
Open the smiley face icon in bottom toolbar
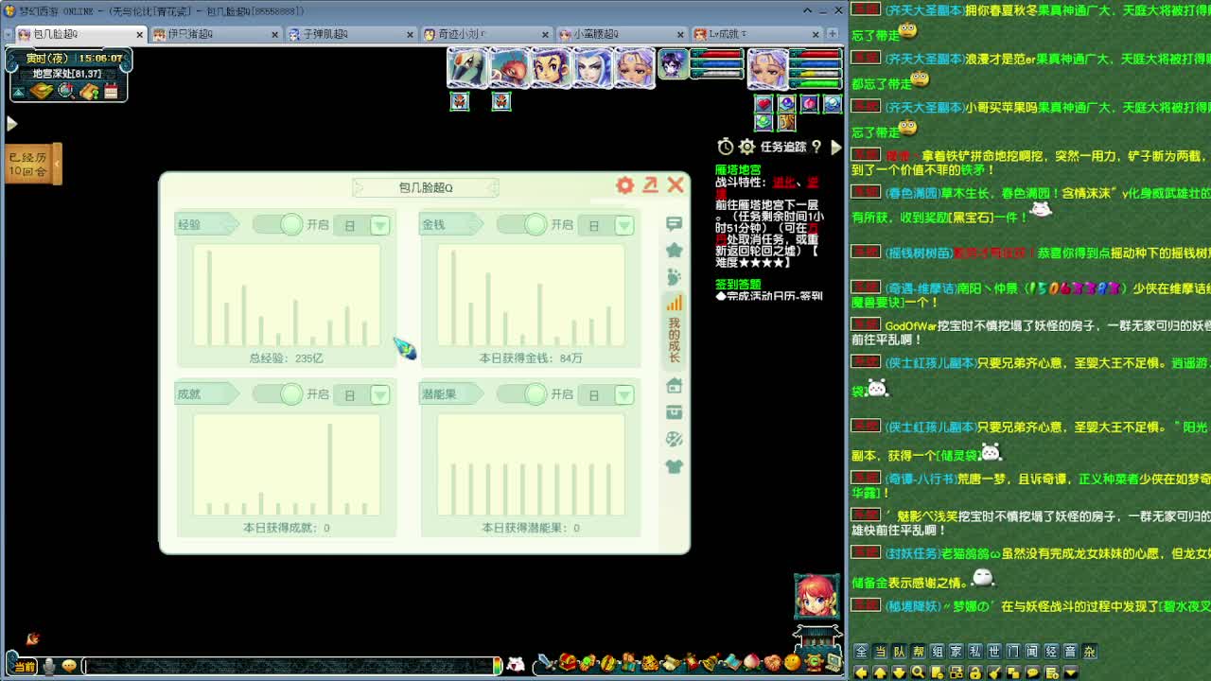pos(793,663)
